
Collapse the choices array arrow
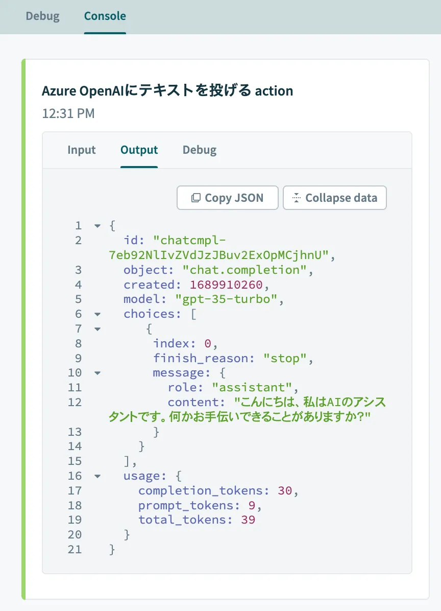click(97, 314)
